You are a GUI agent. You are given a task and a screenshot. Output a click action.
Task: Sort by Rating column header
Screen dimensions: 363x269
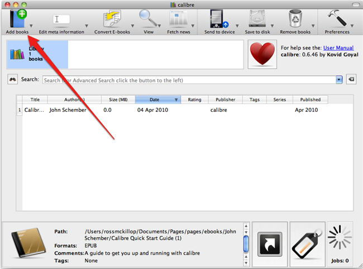(x=194, y=100)
